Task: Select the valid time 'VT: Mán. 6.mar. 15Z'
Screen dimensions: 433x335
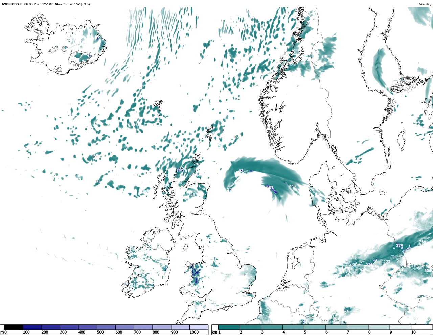Action: pyautogui.click(x=64, y=4)
